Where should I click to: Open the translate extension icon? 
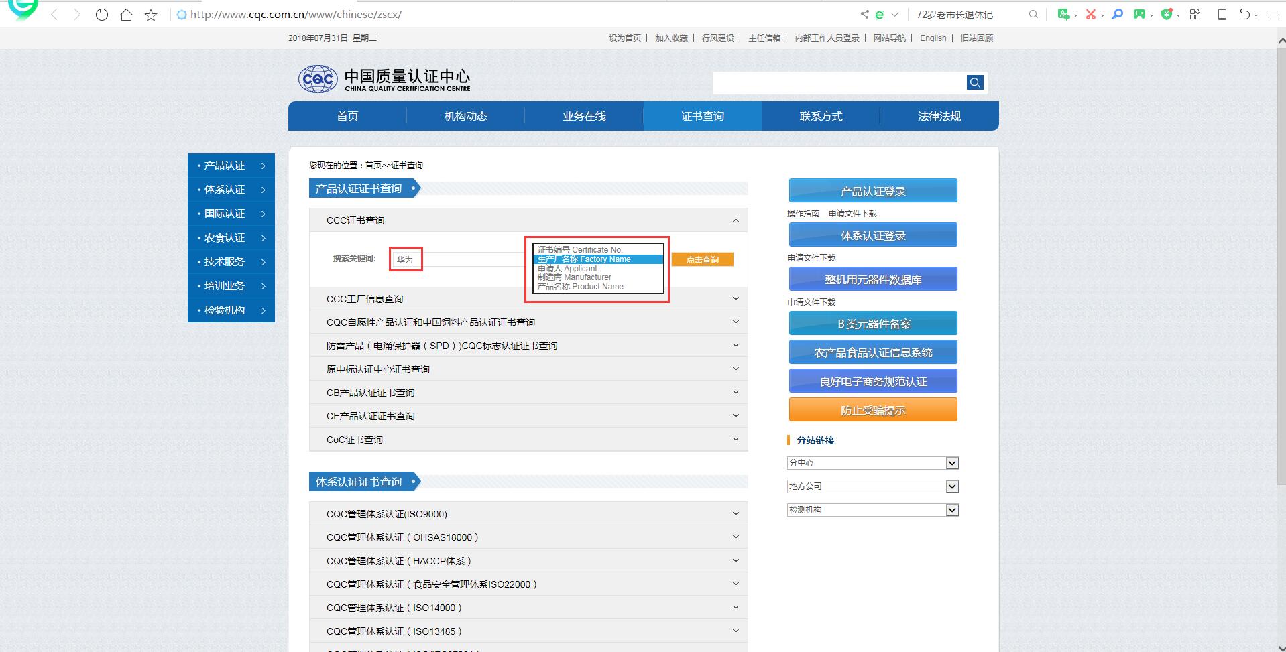click(x=1063, y=14)
